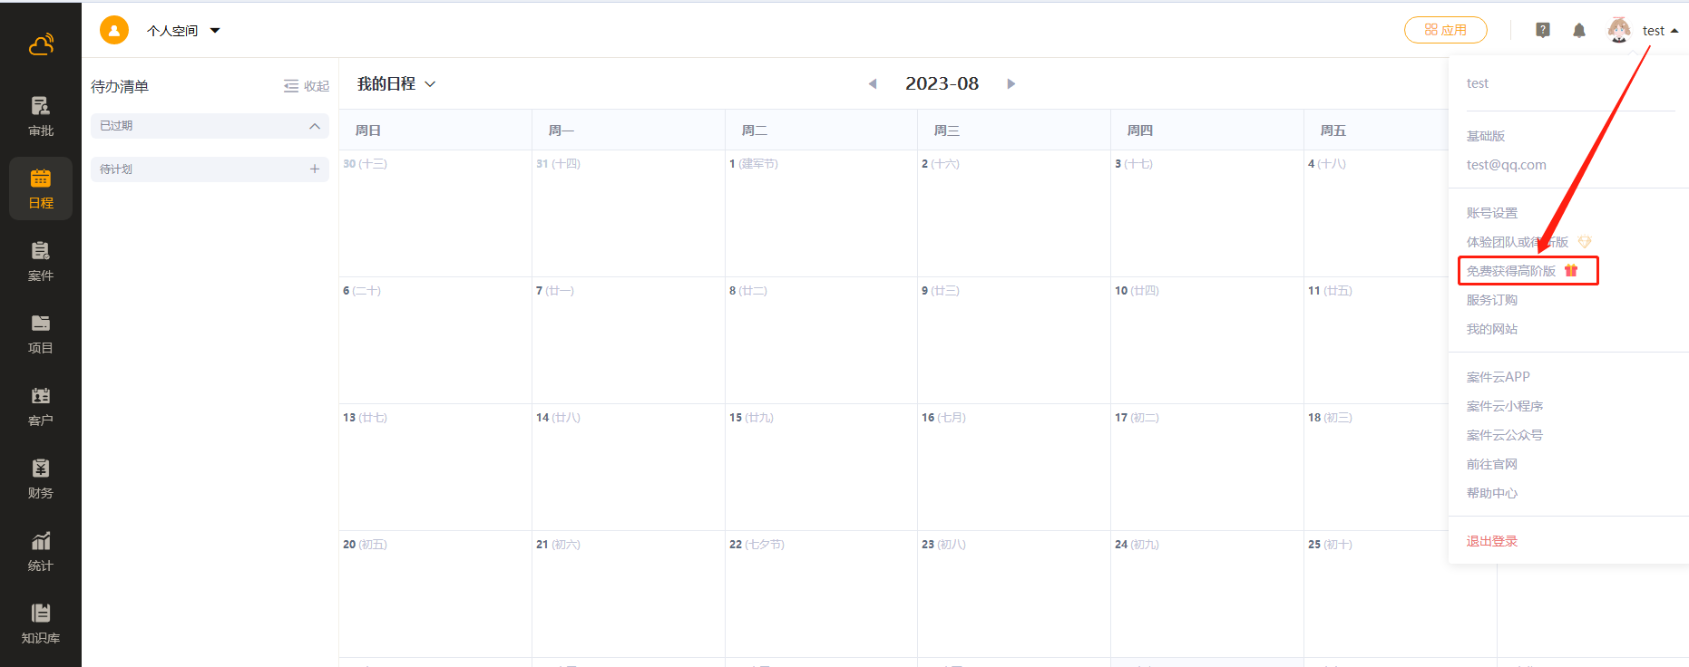The height and width of the screenshot is (667, 1689).
Task: Click 退出登录 to log out
Action: coord(1492,541)
